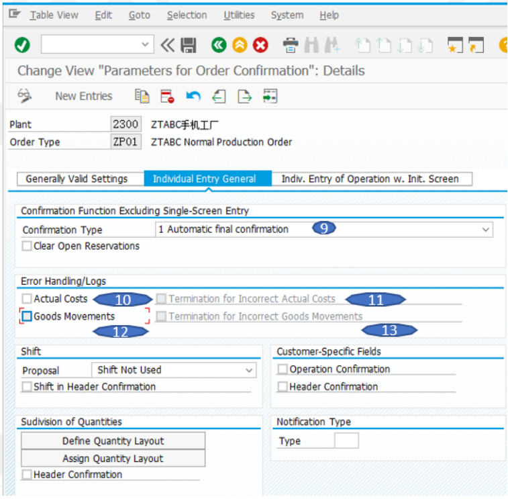
Task: Open the window menu icon left of Table View
Action: click(14, 14)
